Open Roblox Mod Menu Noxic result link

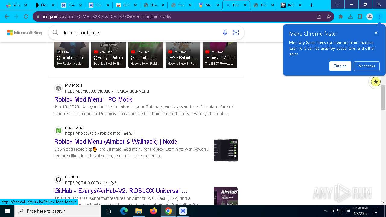116,142
